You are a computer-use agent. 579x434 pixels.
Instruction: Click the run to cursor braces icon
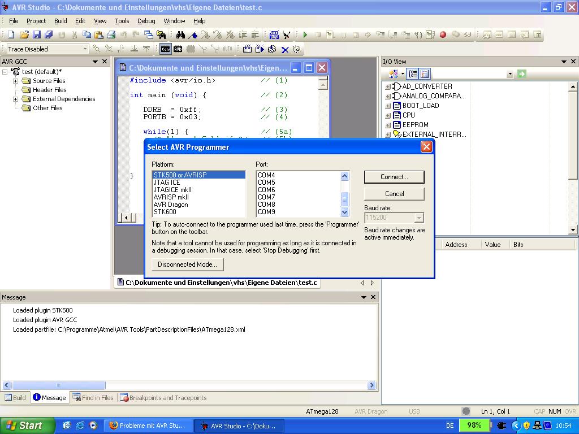(418, 34)
